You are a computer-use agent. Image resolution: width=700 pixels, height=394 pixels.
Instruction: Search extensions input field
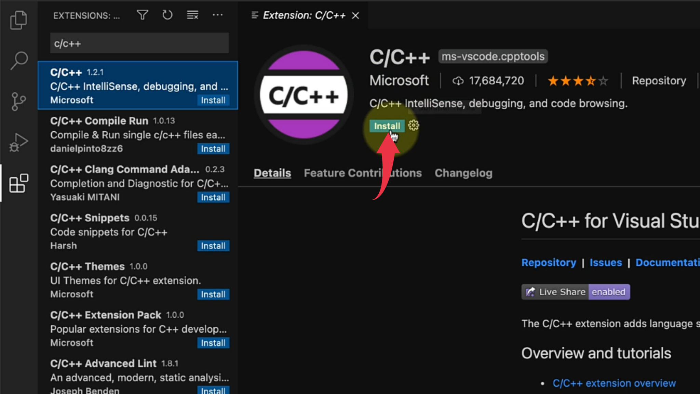(x=139, y=43)
